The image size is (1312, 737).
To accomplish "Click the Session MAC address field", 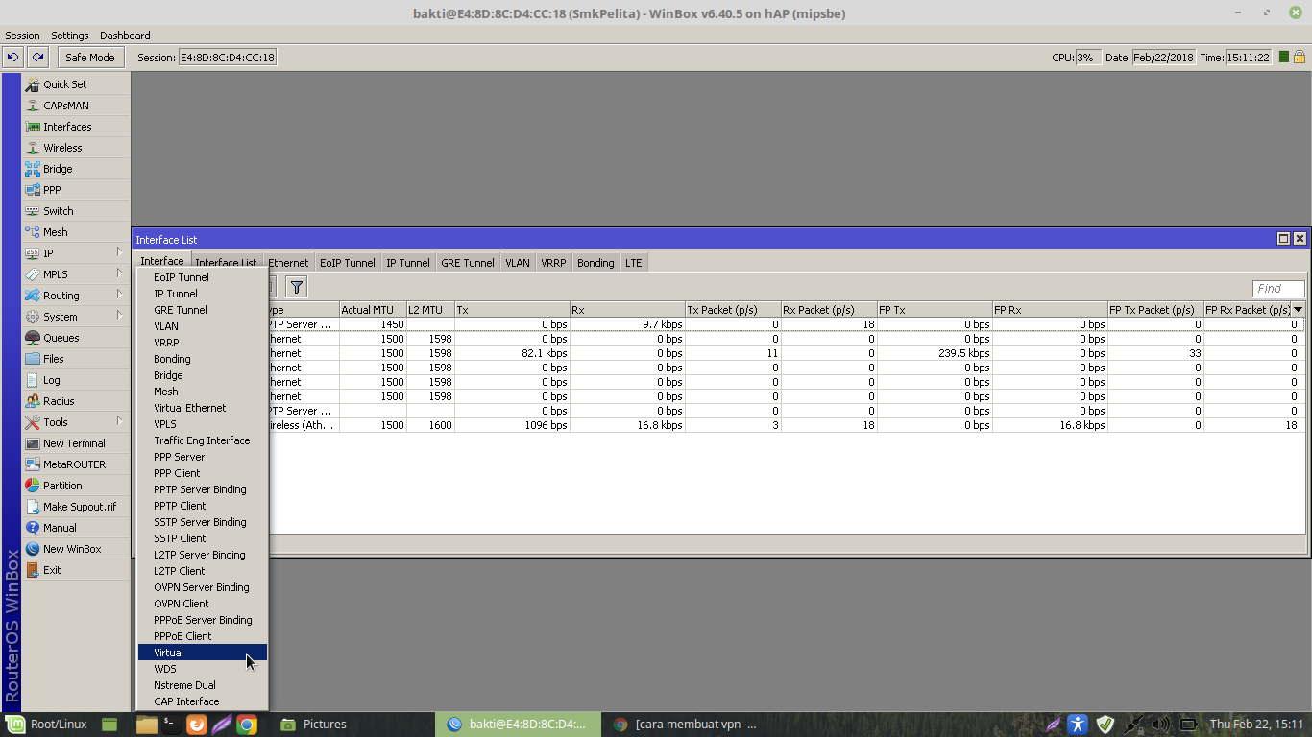I will click(x=228, y=58).
